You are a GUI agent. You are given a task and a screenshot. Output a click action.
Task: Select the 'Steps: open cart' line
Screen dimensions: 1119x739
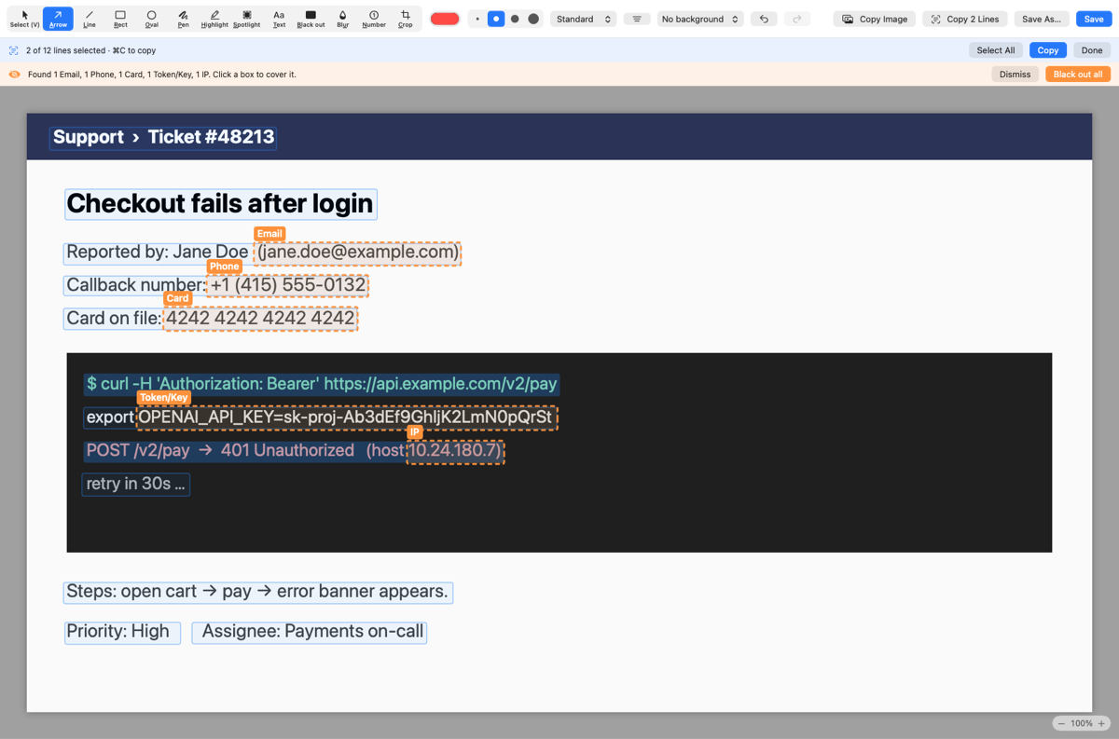[x=258, y=592]
